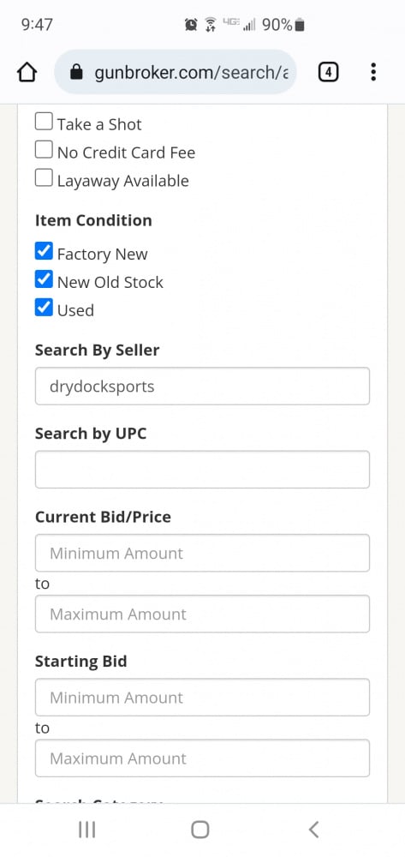Screen dimensions: 405x857
Task: Tap the browser home icon
Action: (x=27, y=72)
